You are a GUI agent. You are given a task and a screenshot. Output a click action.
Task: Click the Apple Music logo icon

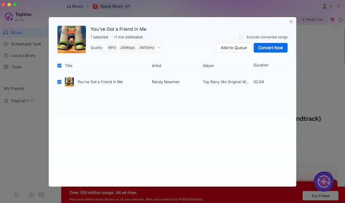tap(95, 6)
